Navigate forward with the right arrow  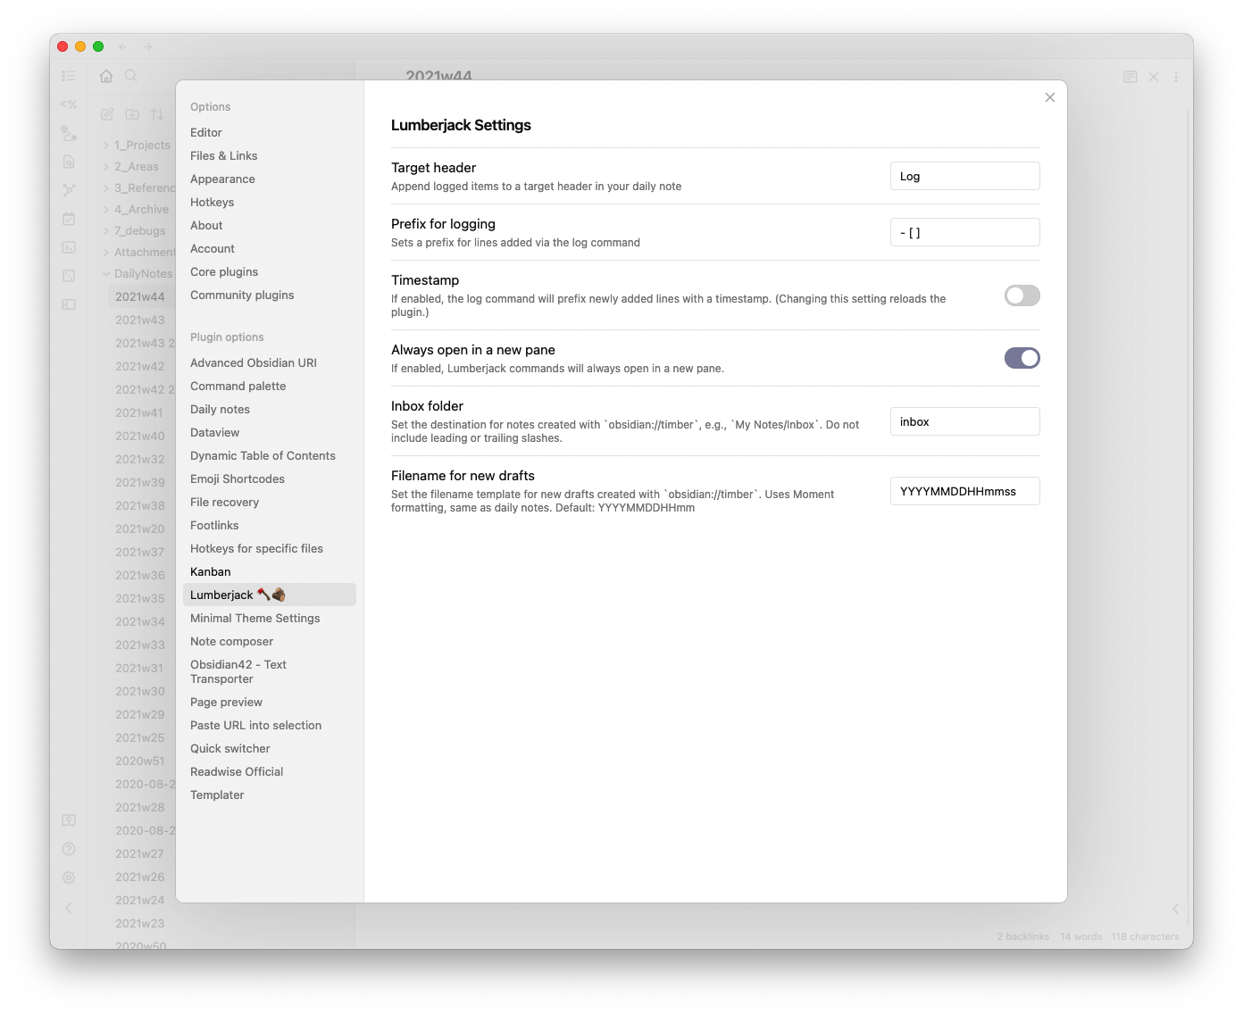pyautogui.click(x=148, y=46)
